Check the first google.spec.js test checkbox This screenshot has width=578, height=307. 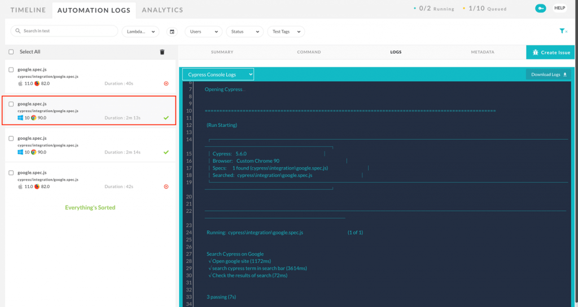click(11, 69)
